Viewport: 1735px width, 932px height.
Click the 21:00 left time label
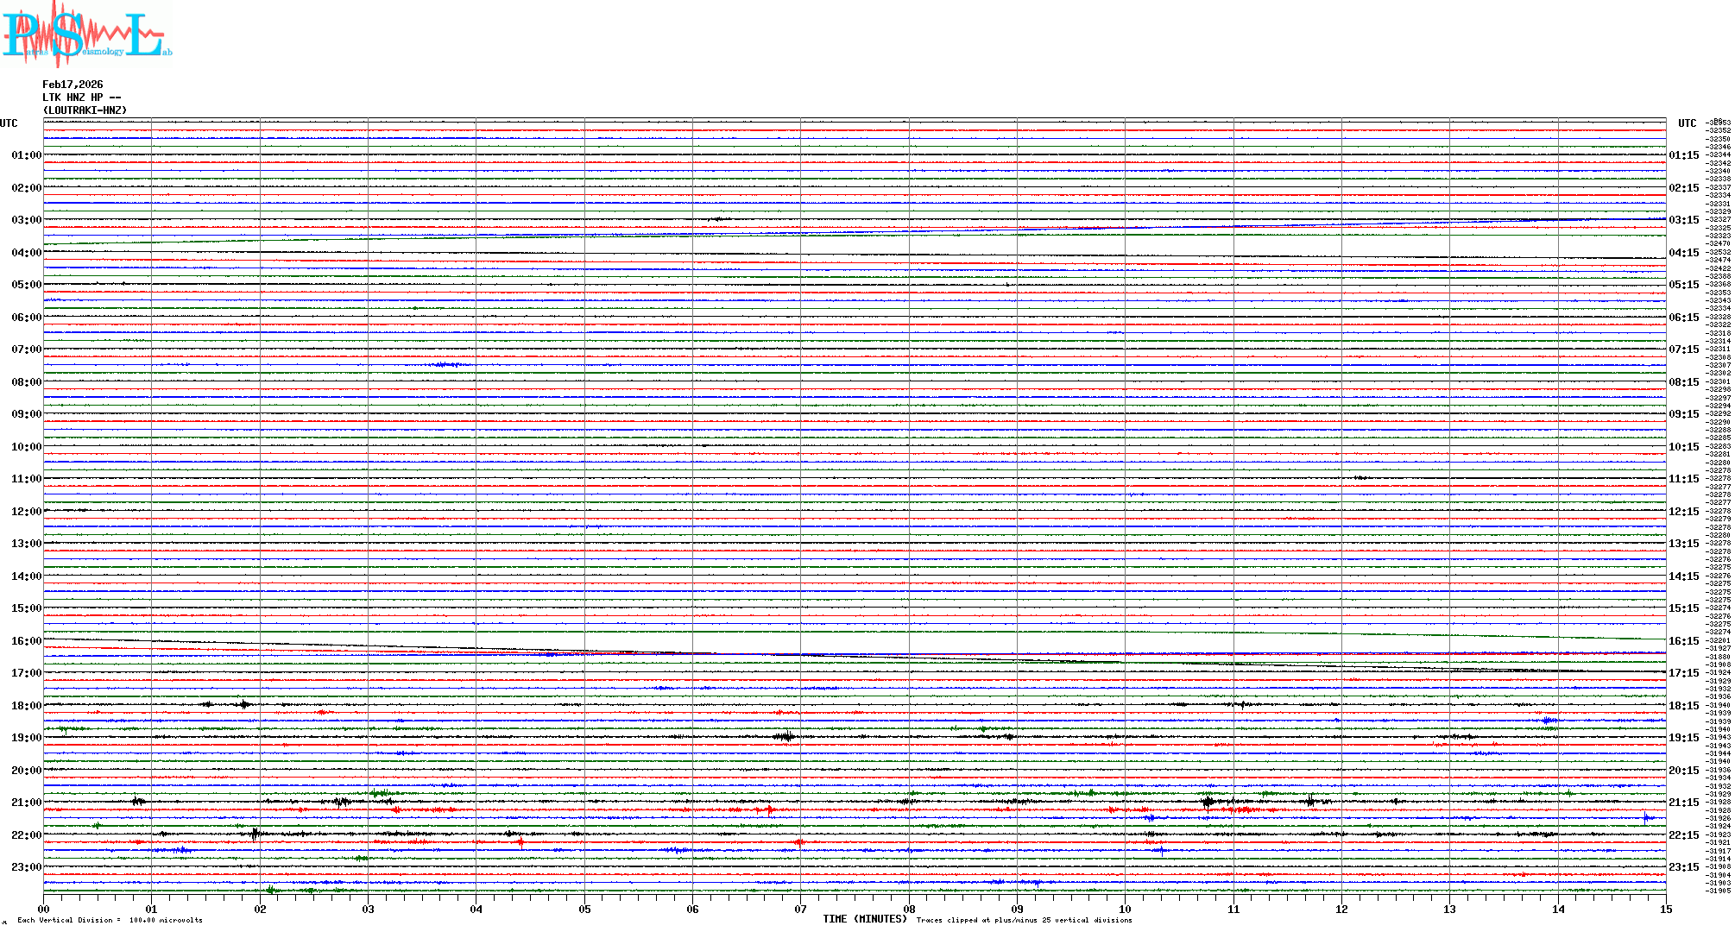tap(26, 803)
